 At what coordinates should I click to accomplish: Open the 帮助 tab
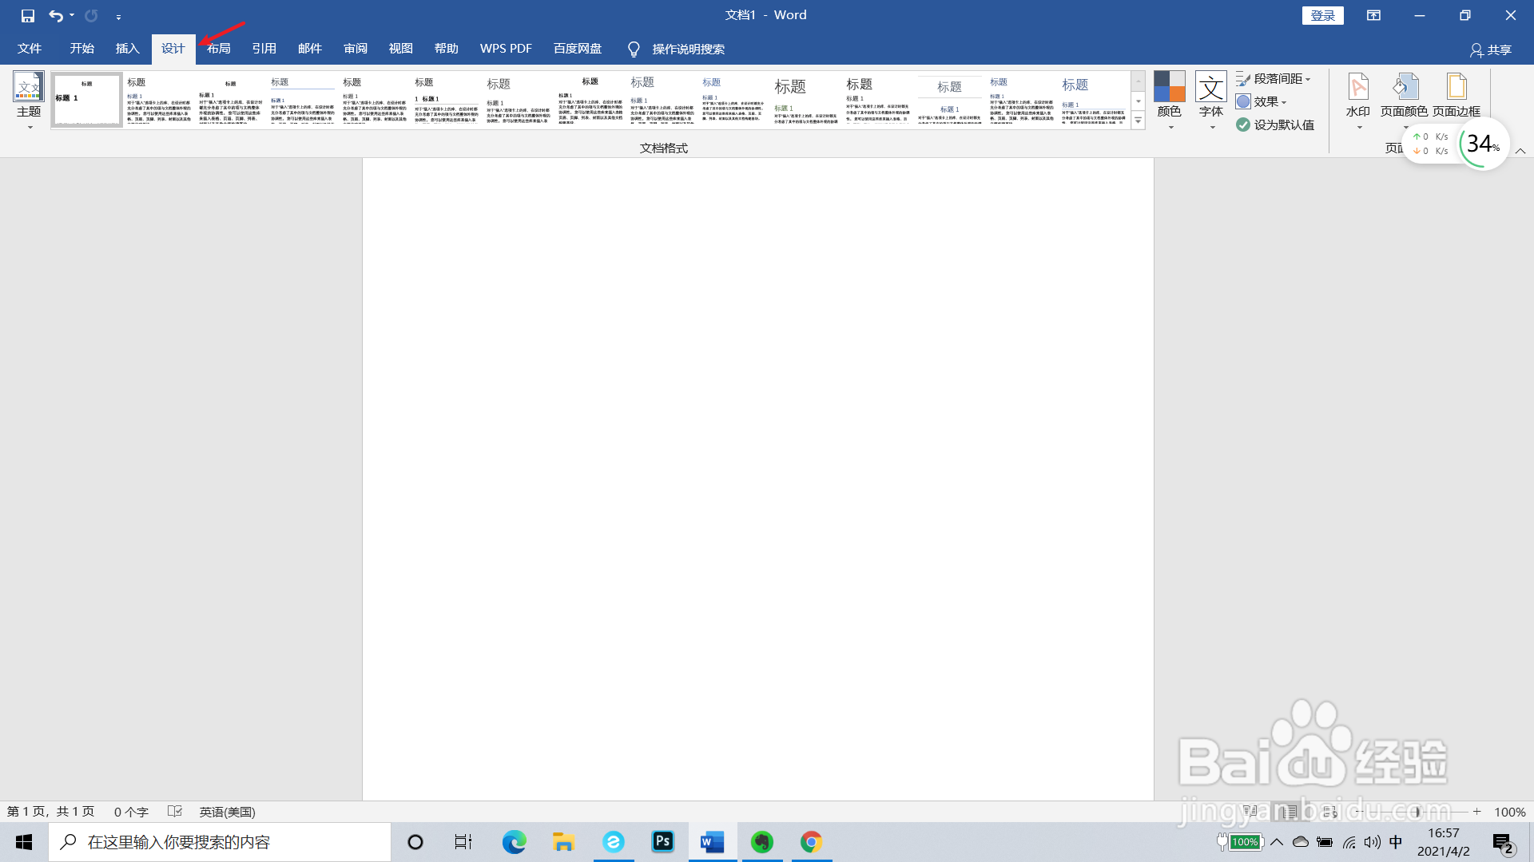coord(446,49)
